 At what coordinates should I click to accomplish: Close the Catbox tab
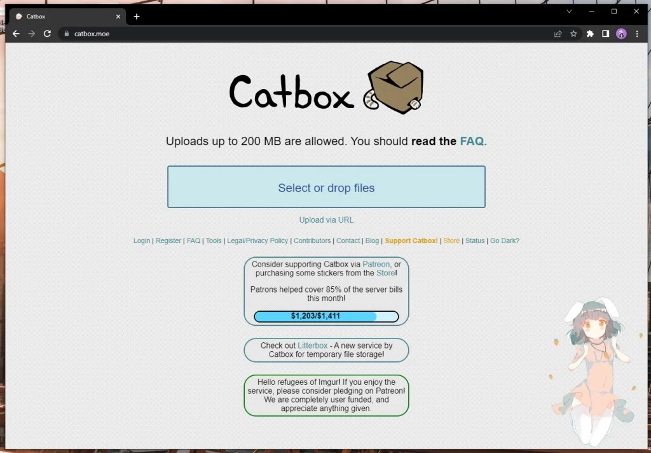click(x=118, y=17)
